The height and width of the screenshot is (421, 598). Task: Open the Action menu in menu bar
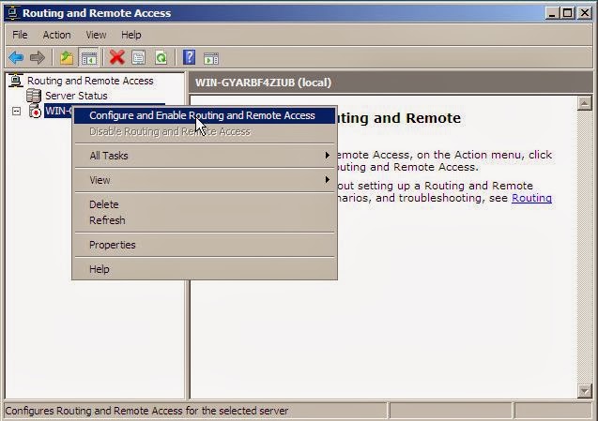click(57, 35)
